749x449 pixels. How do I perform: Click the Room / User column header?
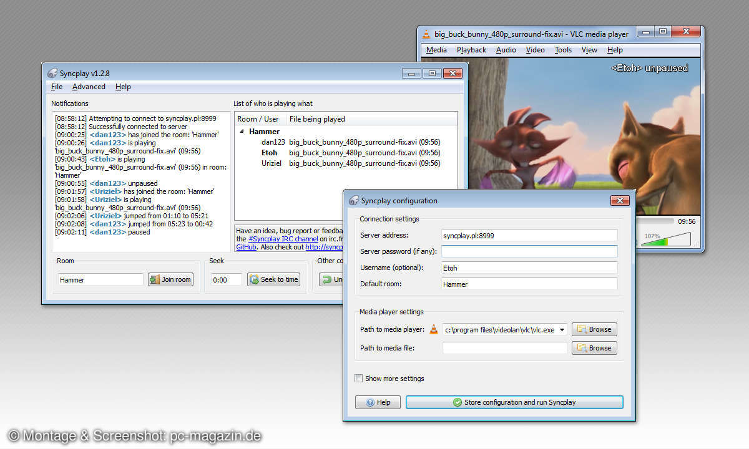(260, 118)
